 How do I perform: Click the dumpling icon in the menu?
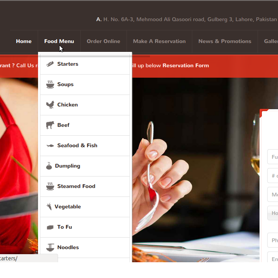pyautogui.click(x=49, y=166)
